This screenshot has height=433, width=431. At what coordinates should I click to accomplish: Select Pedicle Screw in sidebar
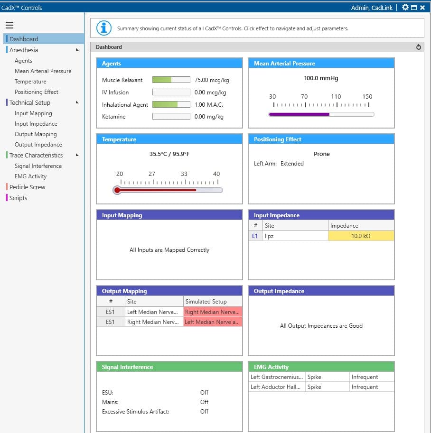[x=28, y=187]
